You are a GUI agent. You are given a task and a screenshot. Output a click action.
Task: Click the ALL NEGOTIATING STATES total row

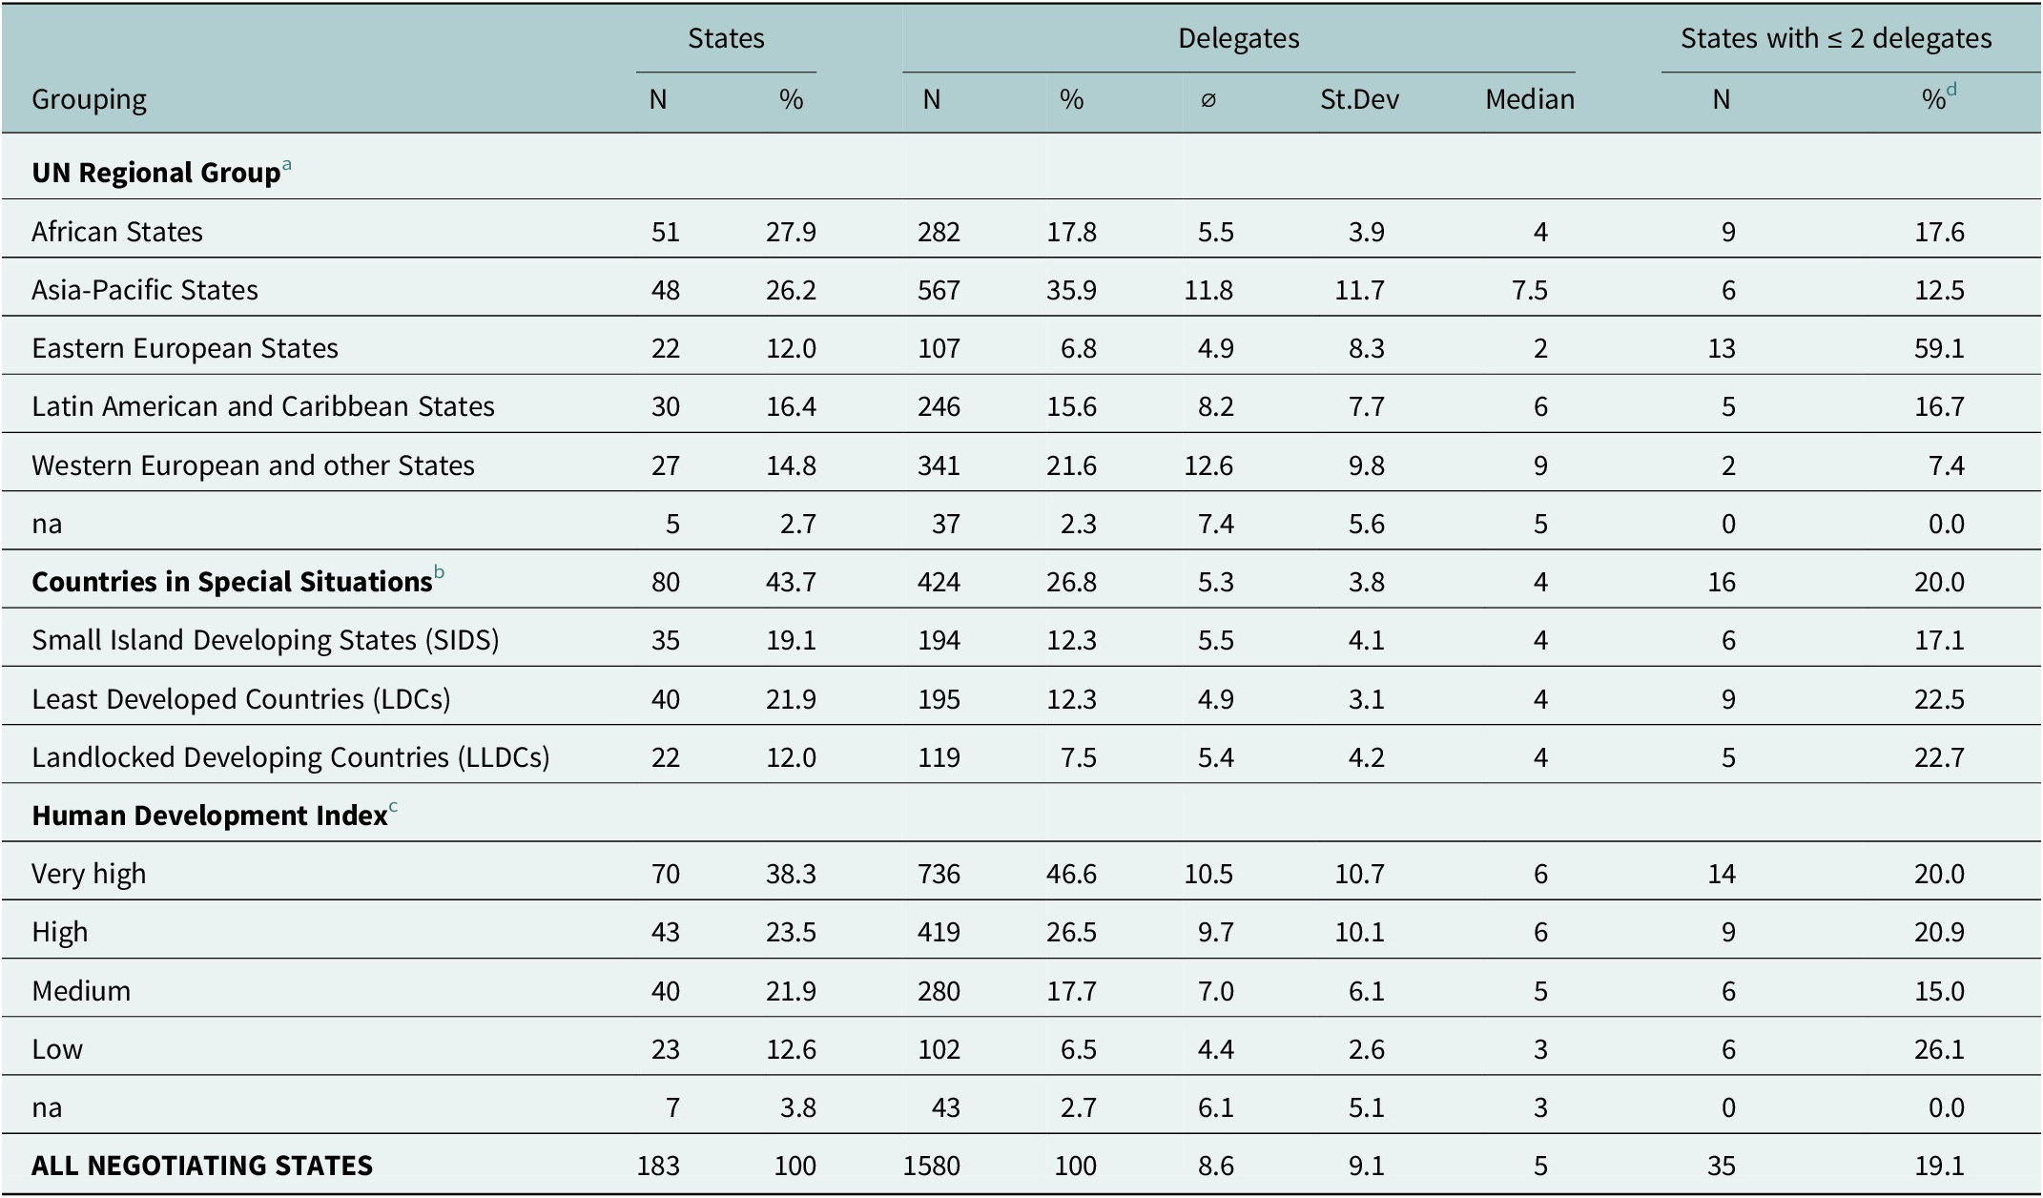tap(1022, 1166)
